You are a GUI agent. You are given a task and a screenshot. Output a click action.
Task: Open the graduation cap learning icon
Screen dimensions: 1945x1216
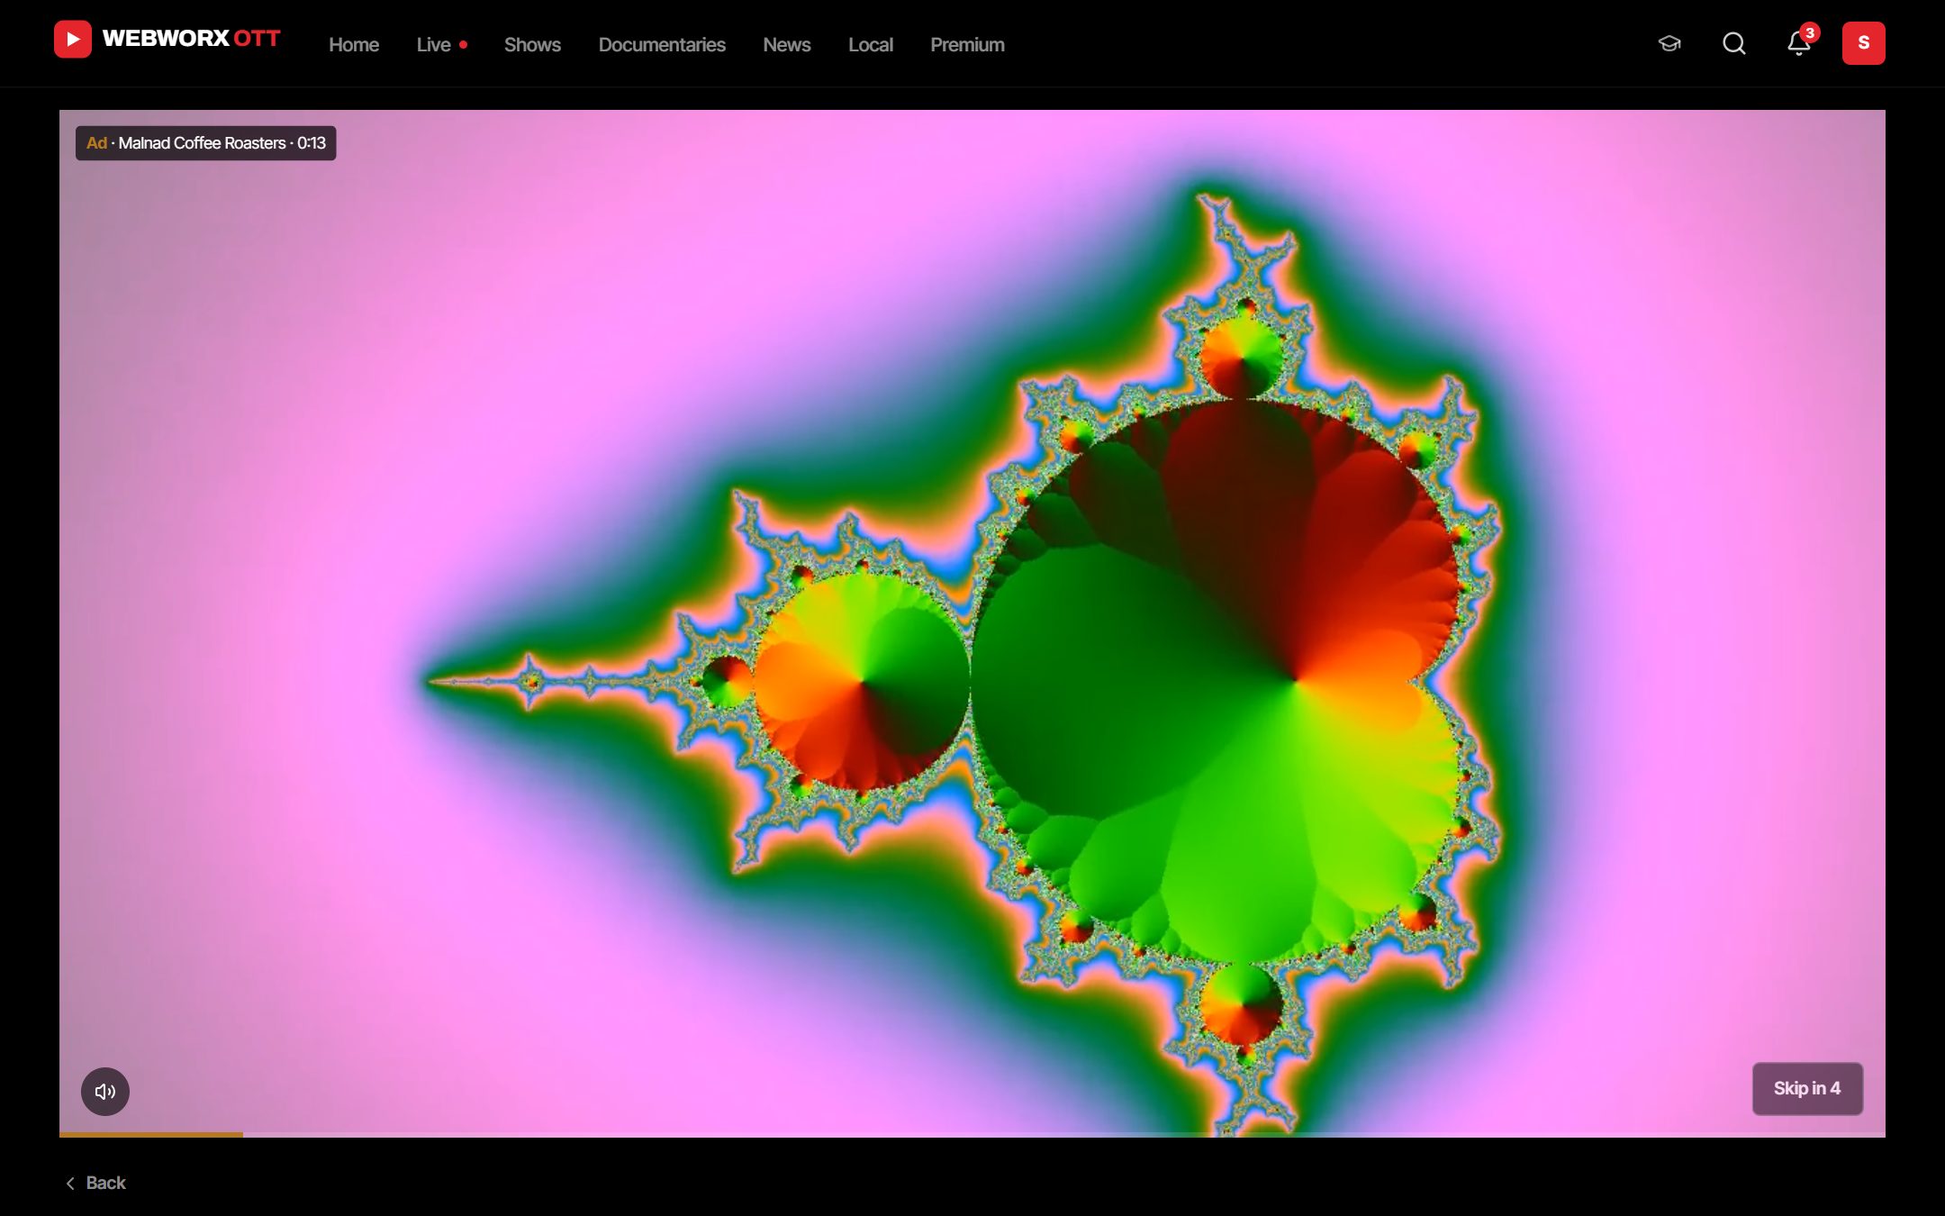pos(1669,43)
